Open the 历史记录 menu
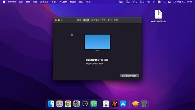The height and width of the screenshot is (110, 195). click(44, 2)
